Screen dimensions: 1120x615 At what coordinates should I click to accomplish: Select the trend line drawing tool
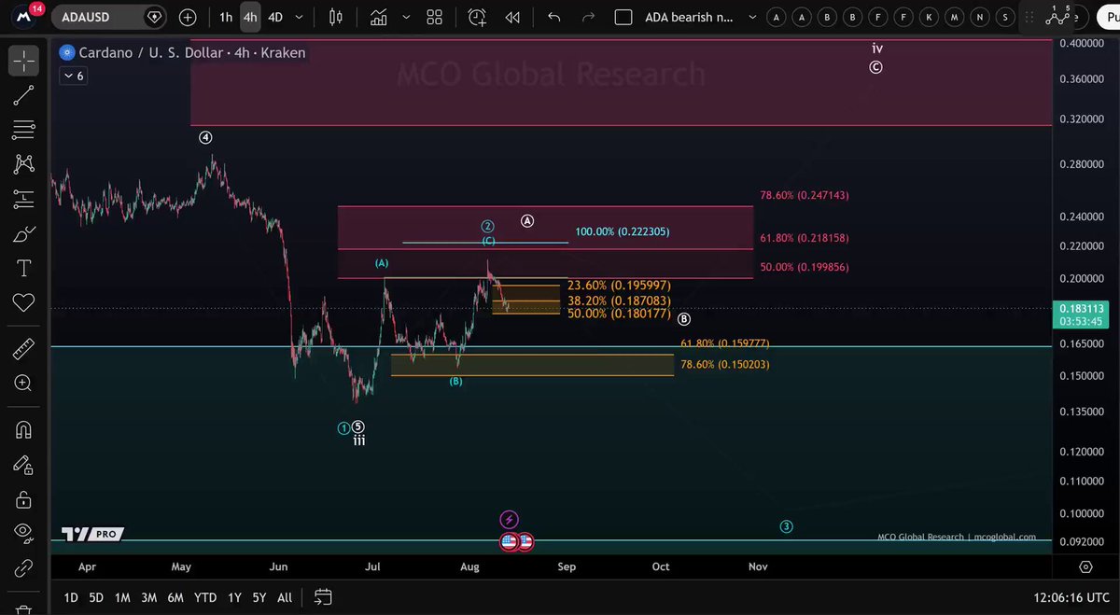(23, 94)
